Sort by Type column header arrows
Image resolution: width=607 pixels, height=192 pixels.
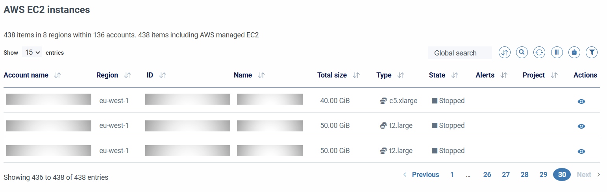point(401,75)
